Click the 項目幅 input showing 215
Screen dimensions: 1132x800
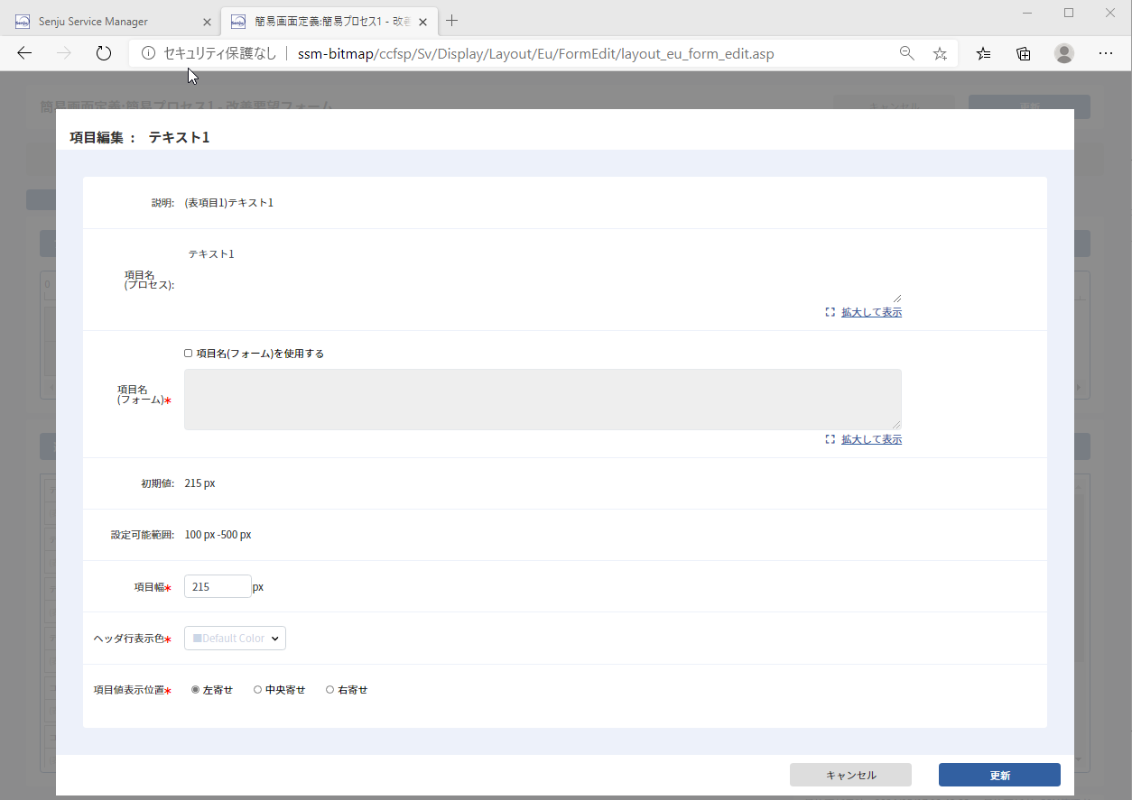click(218, 586)
